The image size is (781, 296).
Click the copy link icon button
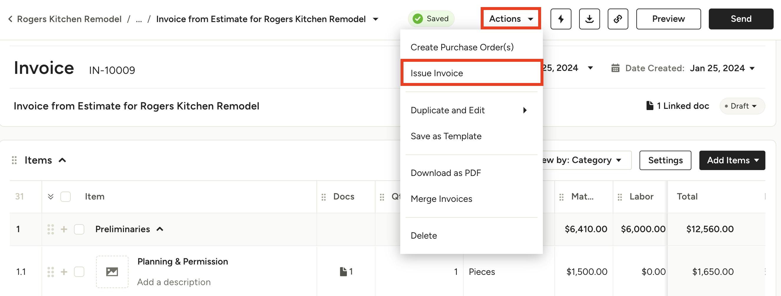click(x=618, y=19)
